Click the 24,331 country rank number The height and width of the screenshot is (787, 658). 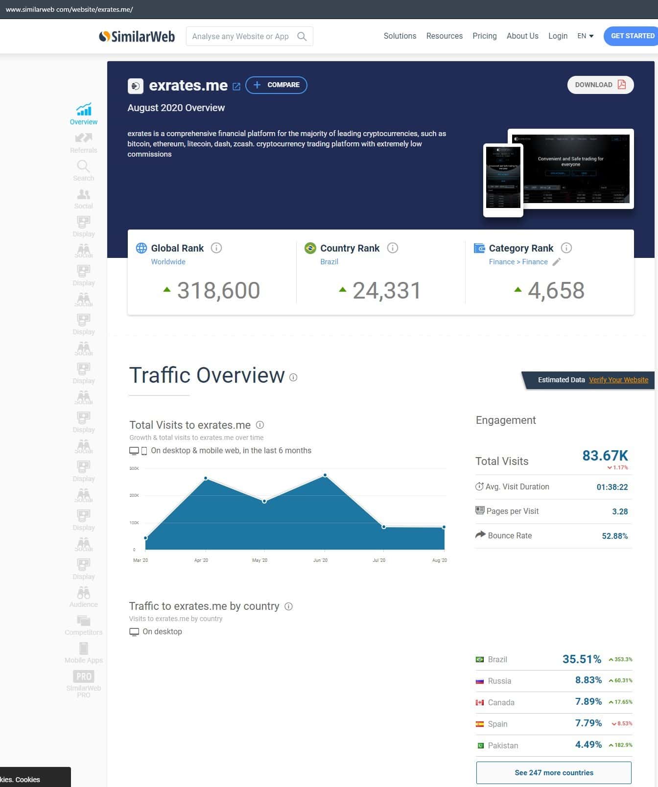(387, 290)
